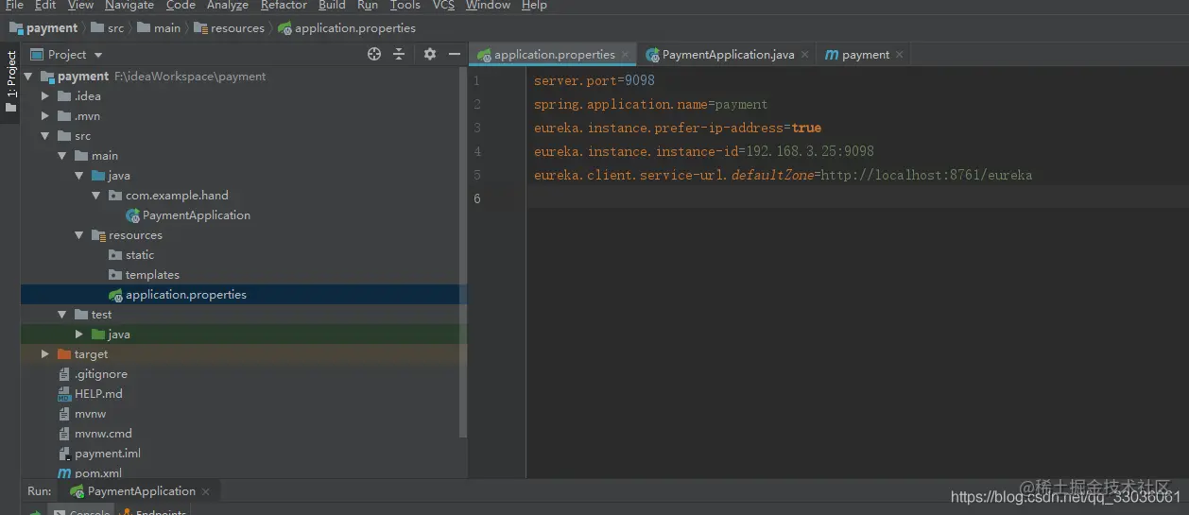Viewport: 1189px width, 515px height.
Task: Select the payment.iml file
Action: coord(107,454)
